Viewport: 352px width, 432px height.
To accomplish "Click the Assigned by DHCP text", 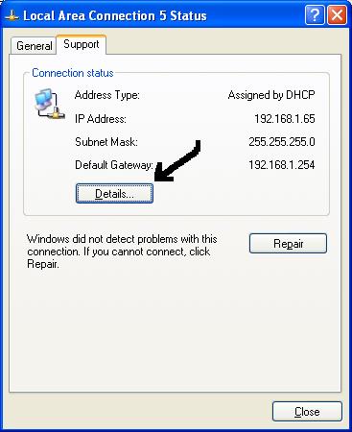I will click(271, 95).
